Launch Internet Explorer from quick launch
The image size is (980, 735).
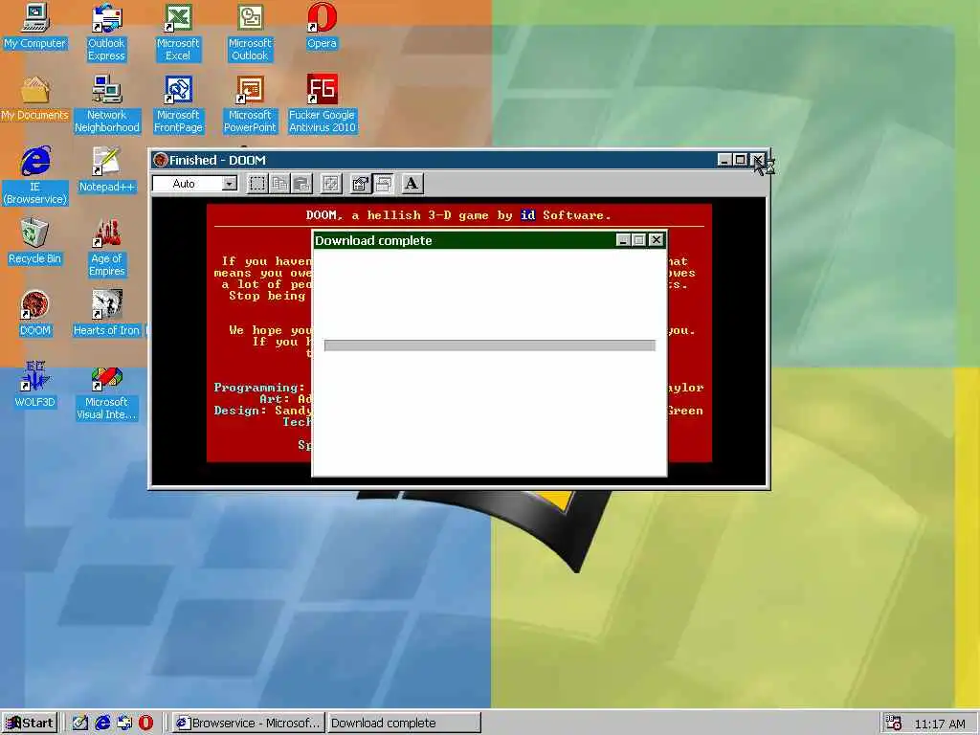point(102,724)
